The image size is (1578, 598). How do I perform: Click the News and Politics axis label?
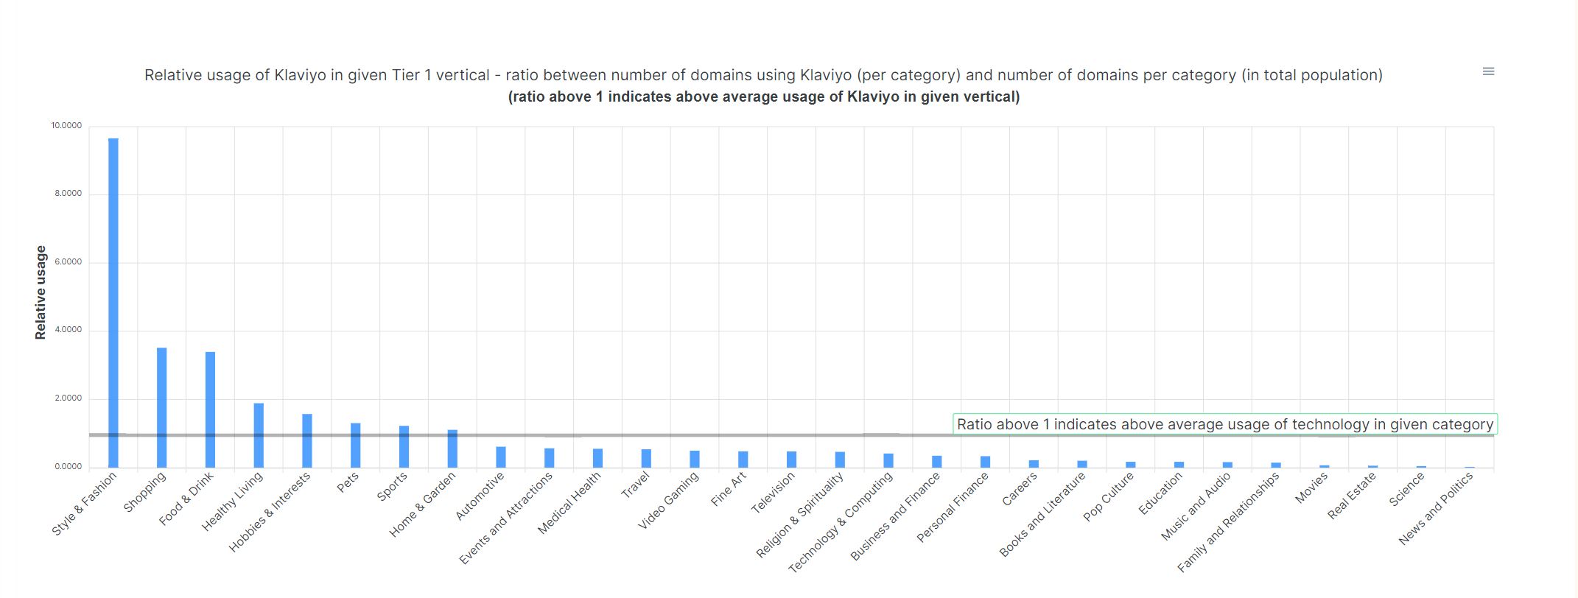[1436, 509]
